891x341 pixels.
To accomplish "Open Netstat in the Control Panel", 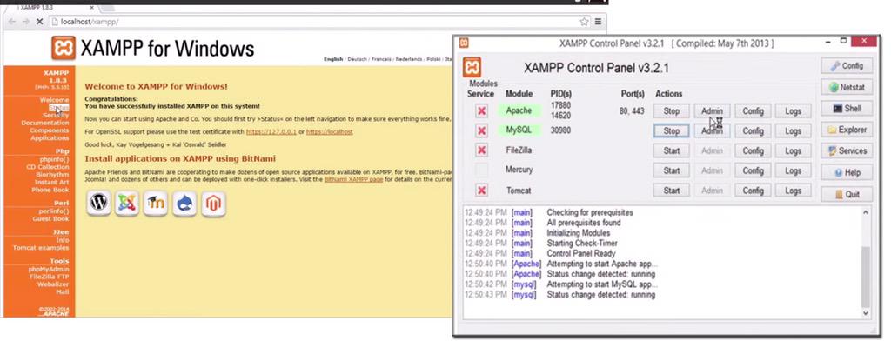I will pyautogui.click(x=847, y=88).
